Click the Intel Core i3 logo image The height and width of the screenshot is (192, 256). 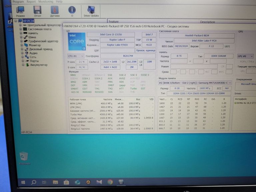click(76, 43)
